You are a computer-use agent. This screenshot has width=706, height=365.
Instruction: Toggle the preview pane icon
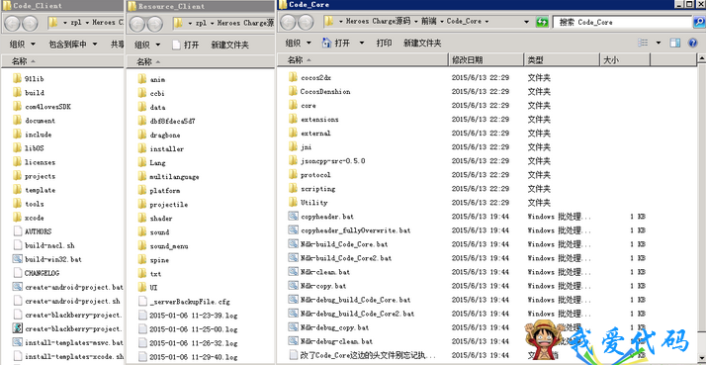point(675,43)
